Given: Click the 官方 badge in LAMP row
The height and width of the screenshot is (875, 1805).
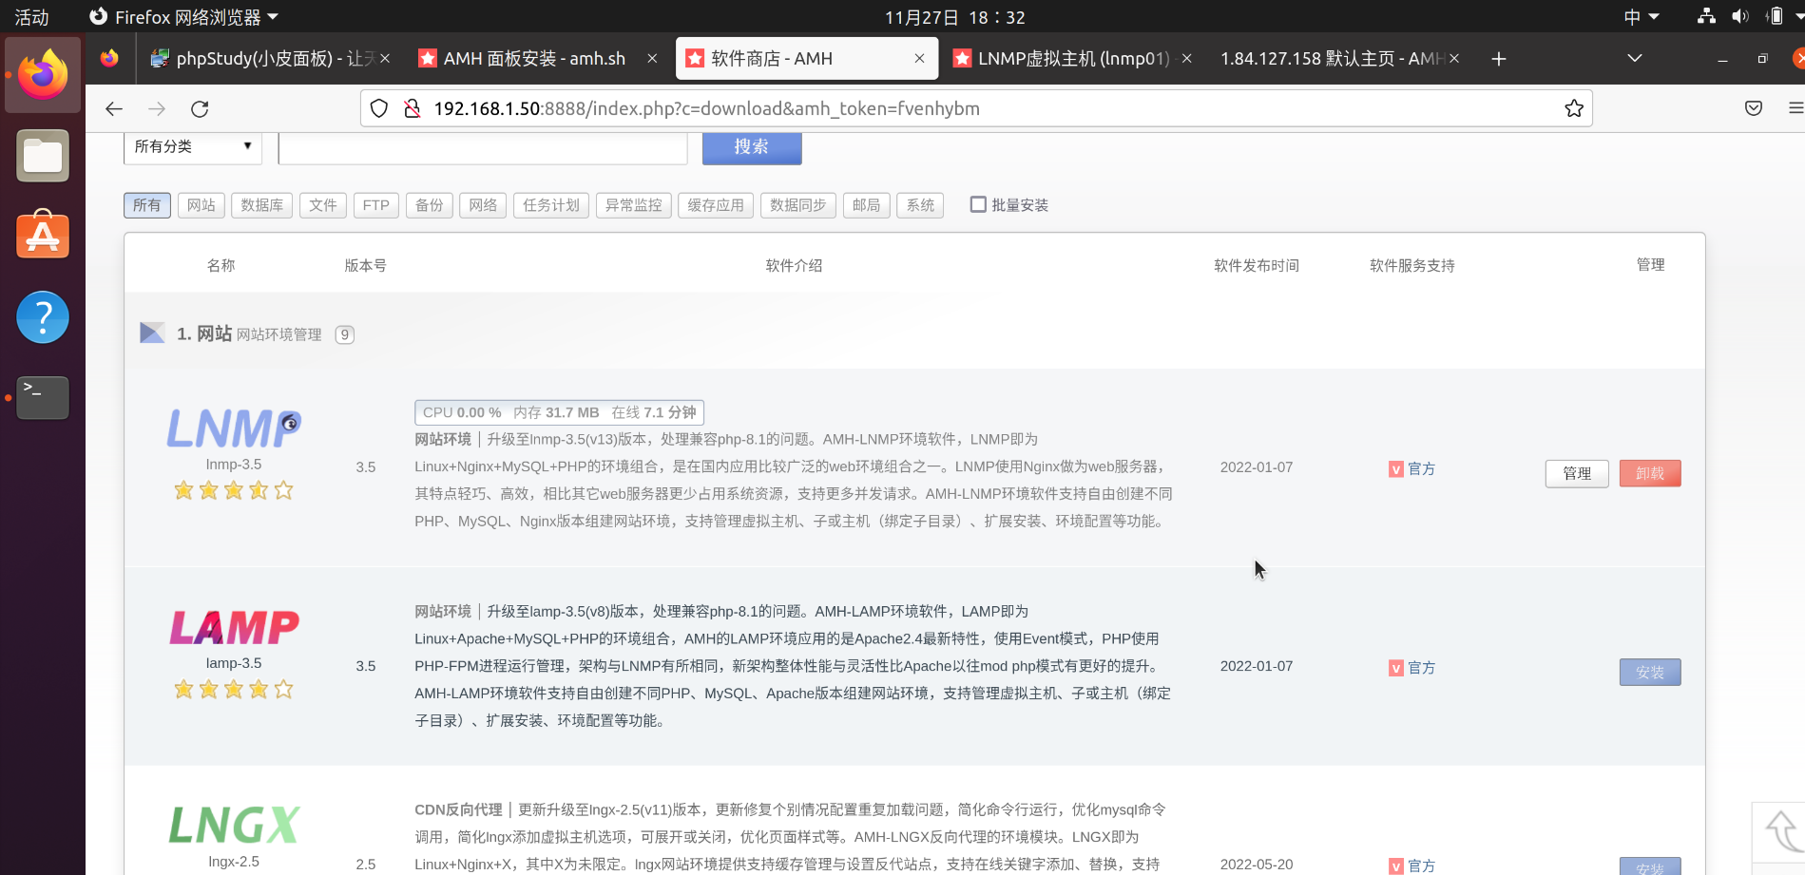Looking at the screenshot, I should (x=1411, y=668).
